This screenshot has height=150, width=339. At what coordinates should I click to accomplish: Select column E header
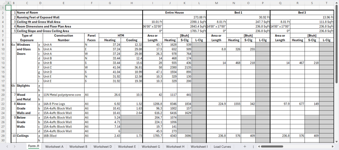(x=63, y=3)
